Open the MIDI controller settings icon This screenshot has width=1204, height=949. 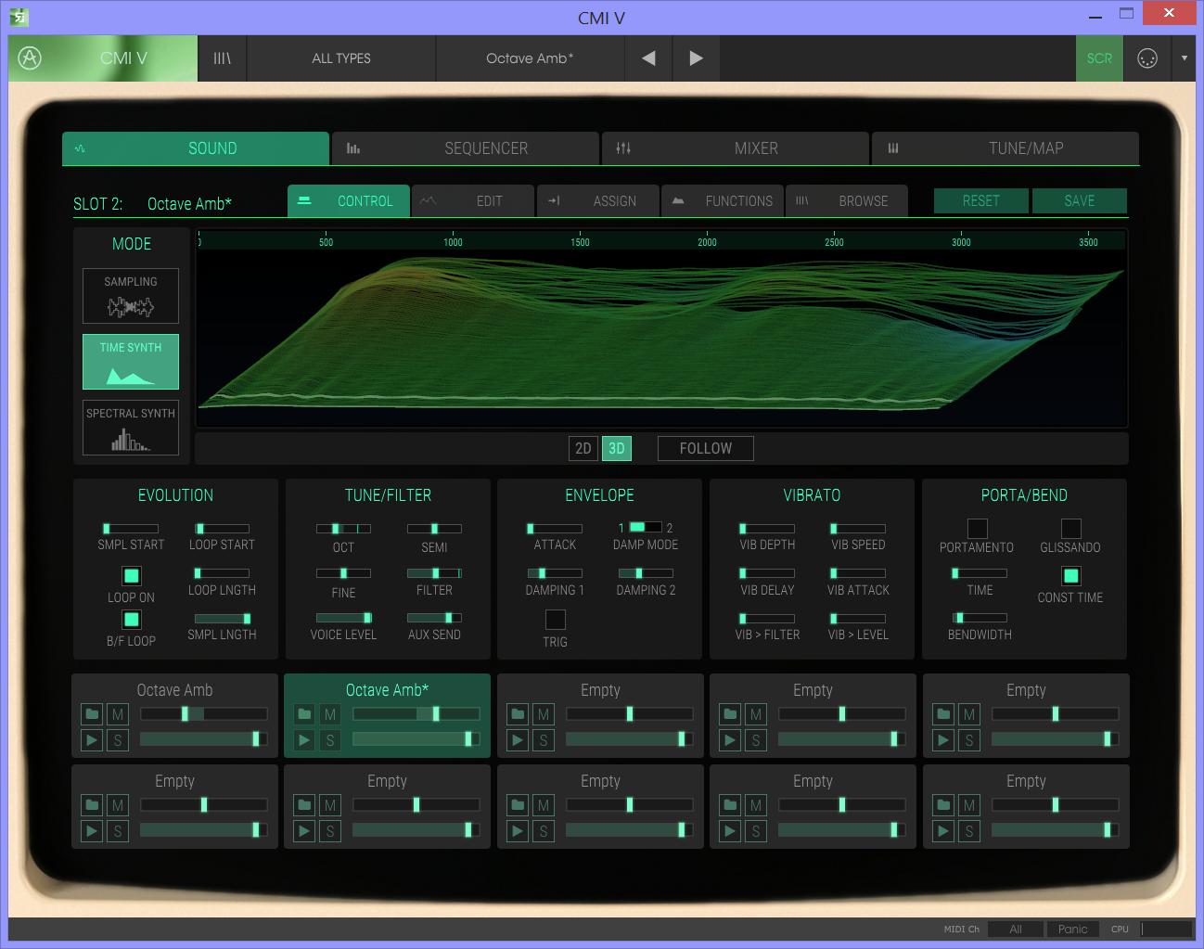click(1146, 58)
